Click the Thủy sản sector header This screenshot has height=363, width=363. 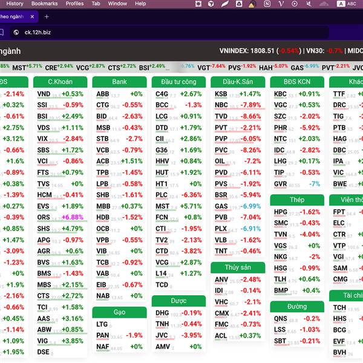238,267
